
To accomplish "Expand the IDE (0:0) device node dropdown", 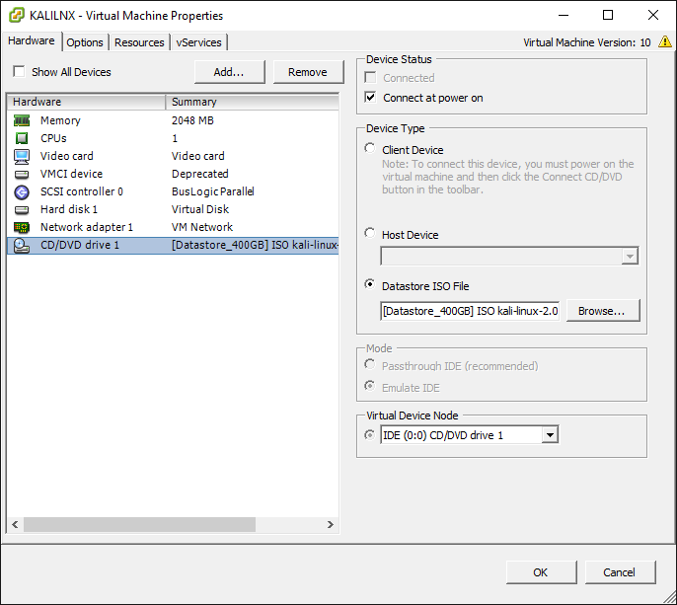I will pyautogui.click(x=550, y=435).
